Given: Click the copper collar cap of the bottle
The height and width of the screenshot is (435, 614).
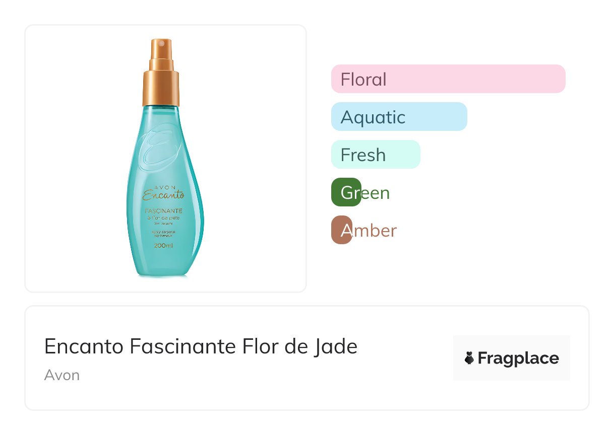Looking at the screenshot, I should click(x=161, y=88).
